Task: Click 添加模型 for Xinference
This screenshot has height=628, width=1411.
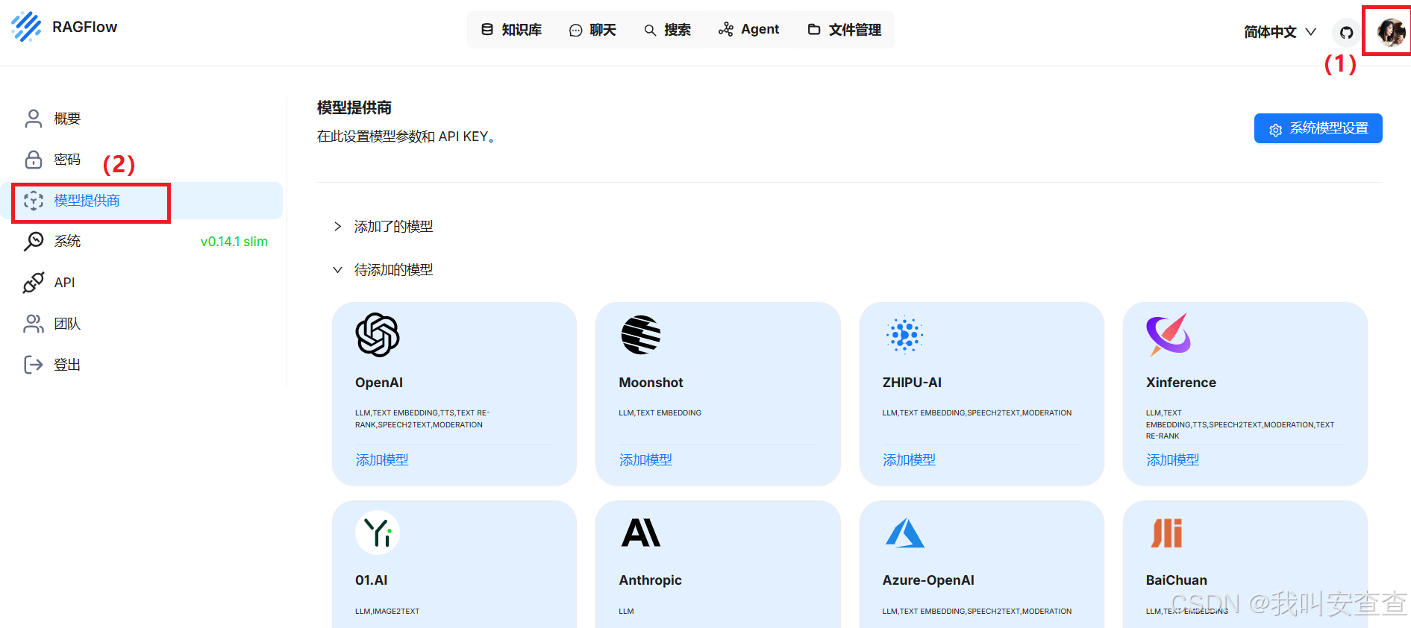Action: (1173, 460)
